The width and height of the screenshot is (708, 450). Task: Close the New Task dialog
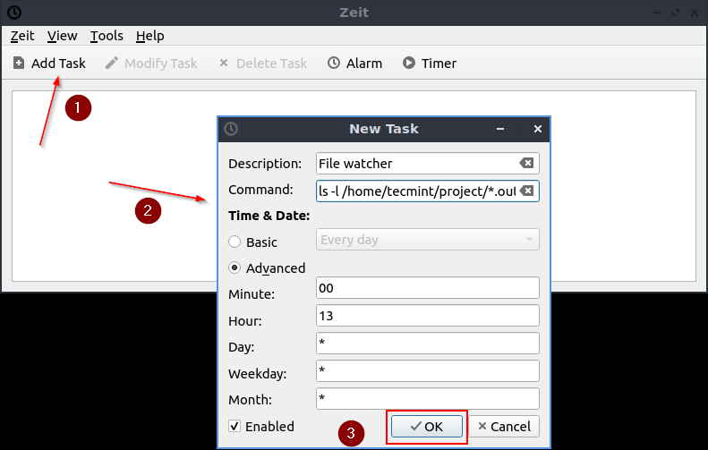click(x=538, y=129)
